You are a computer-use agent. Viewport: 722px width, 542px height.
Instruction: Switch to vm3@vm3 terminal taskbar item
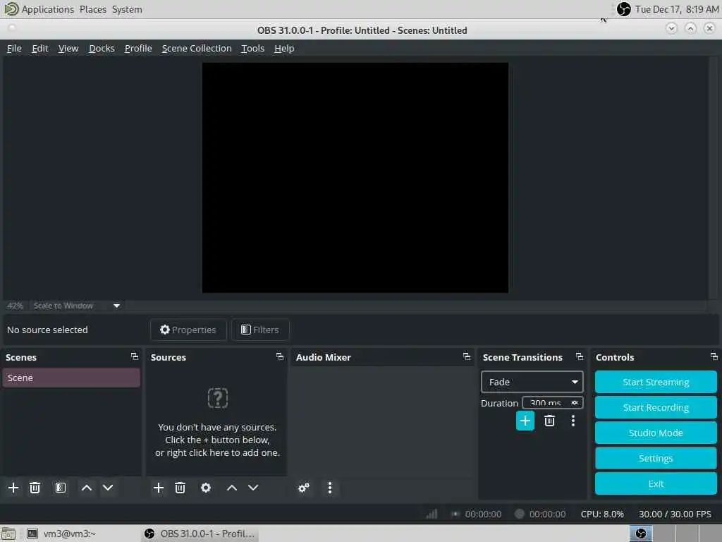61,534
